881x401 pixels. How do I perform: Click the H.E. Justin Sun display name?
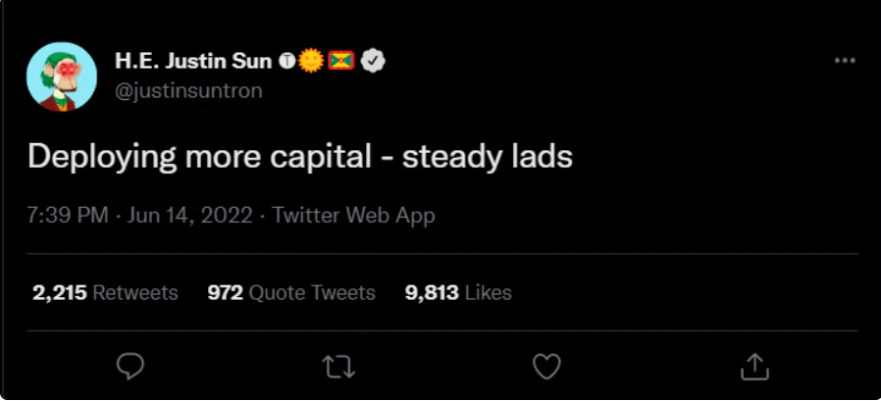click(194, 61)
